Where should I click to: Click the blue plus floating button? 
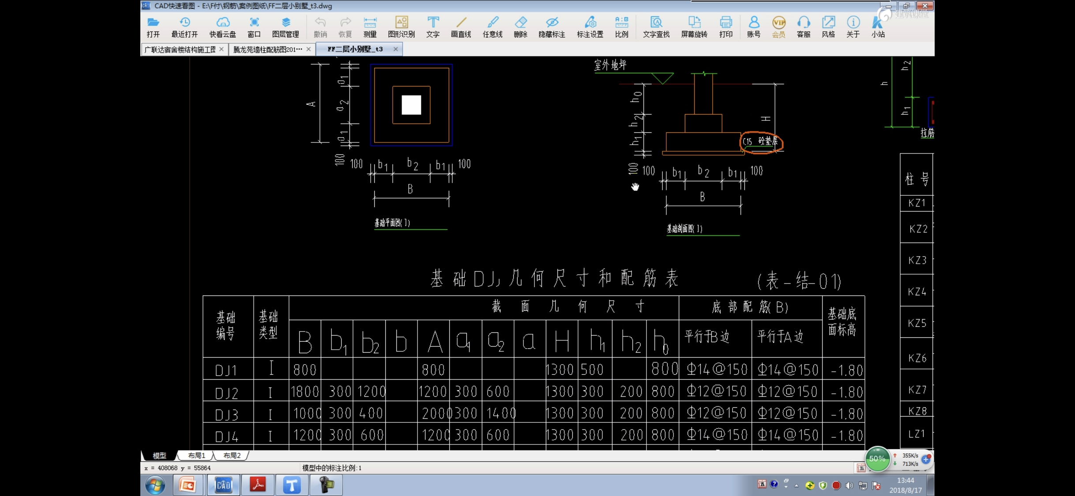tap(926, 459)
